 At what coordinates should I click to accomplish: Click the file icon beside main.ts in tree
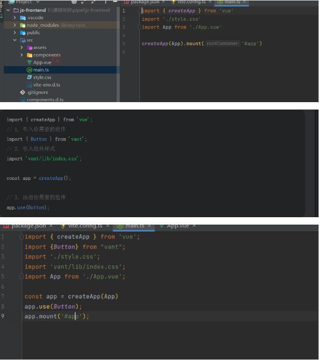30,70
